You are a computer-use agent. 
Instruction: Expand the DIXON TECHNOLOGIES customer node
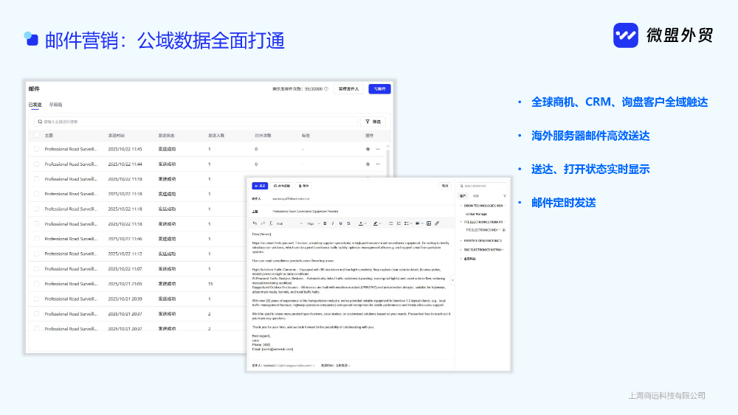point(461,206)
